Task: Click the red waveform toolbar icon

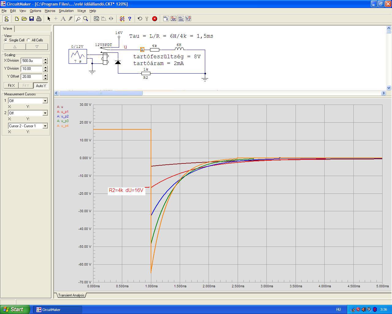Action: 173,19
